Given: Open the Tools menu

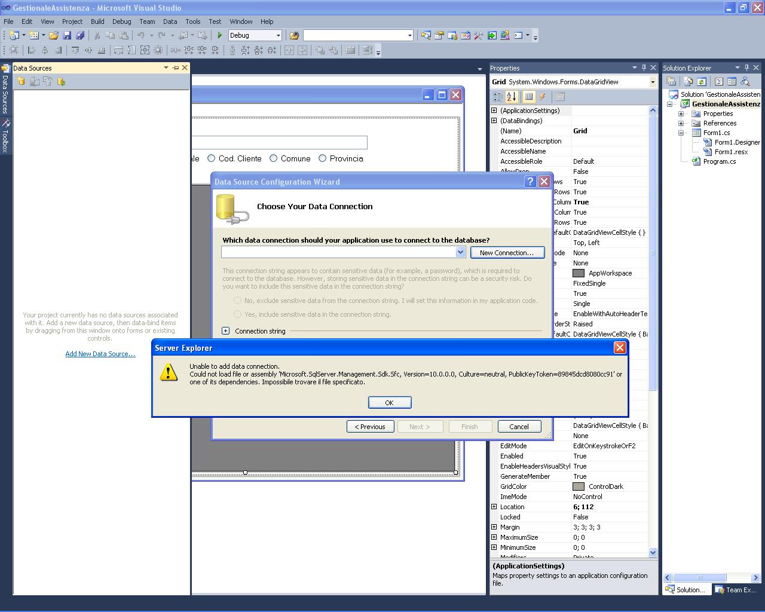Looking at the screenshot, I should coord(193,22).
